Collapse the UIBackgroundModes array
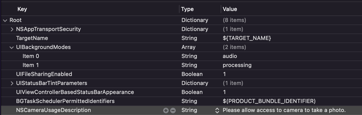Screen dimensions: 362x115 point(12,47)
